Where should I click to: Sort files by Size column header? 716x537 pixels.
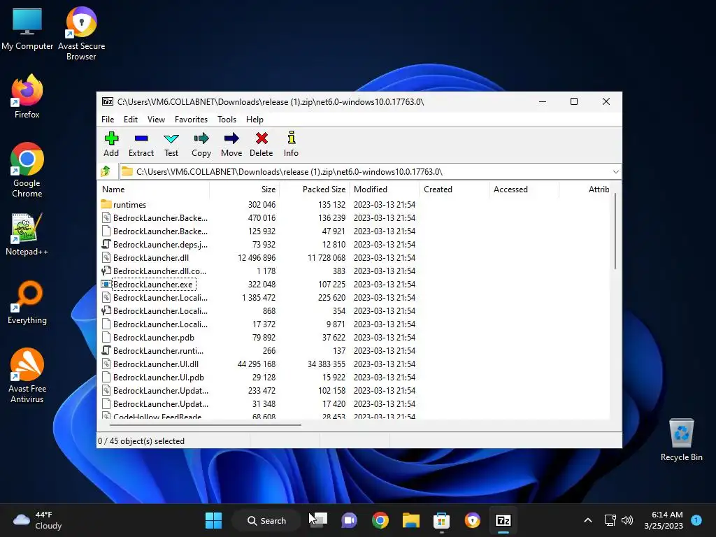(244, 189)
